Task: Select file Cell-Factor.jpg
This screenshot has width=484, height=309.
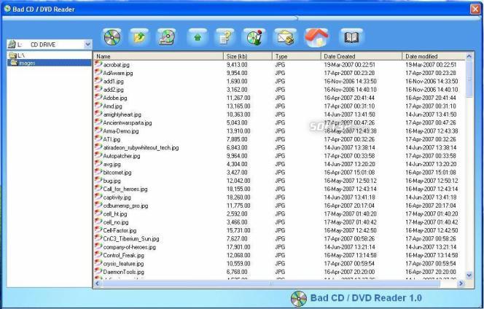Action: tap(120, 230)
